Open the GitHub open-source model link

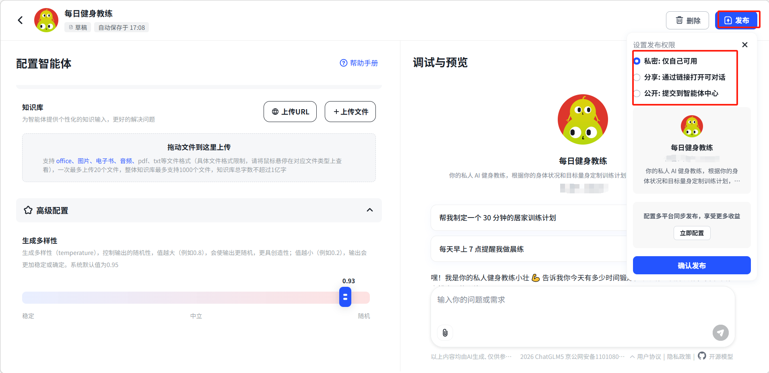click(715, 356)
